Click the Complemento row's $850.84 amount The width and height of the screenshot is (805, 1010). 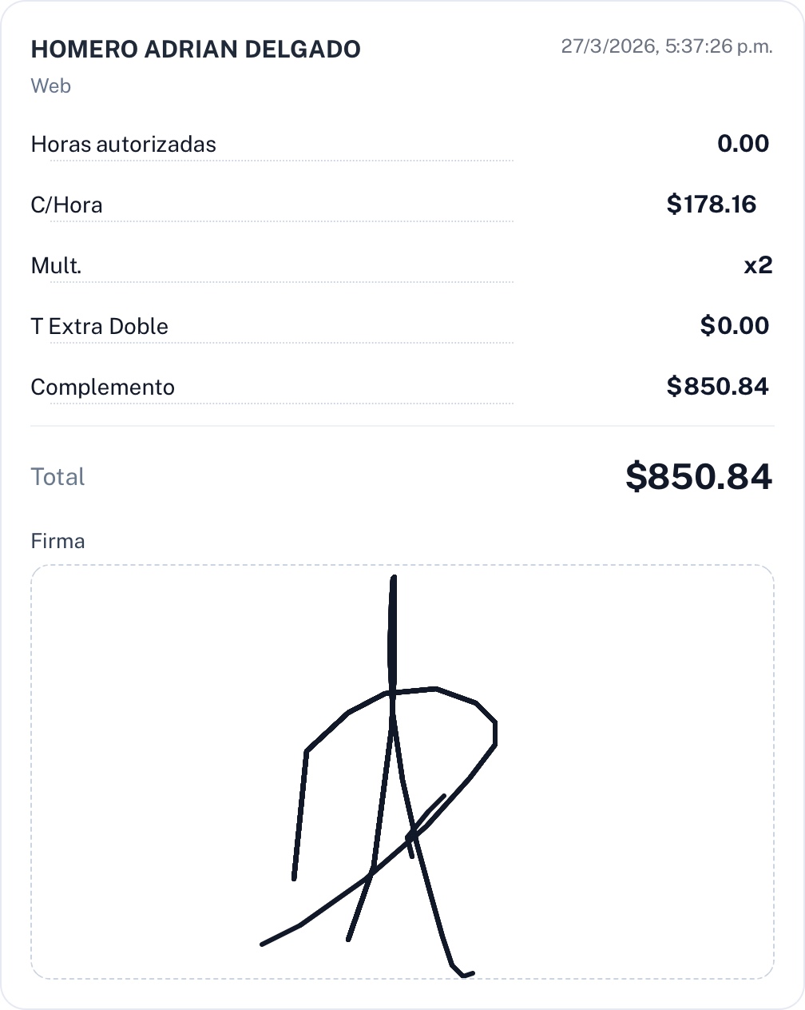(x=717, y=387)
